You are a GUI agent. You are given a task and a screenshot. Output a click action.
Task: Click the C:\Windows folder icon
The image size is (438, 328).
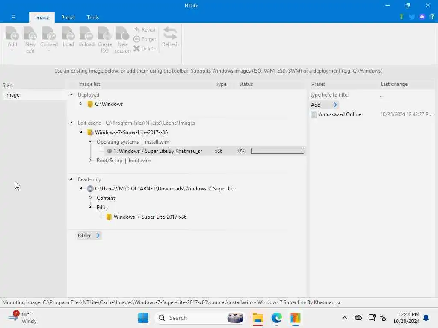tap(90, 104)
